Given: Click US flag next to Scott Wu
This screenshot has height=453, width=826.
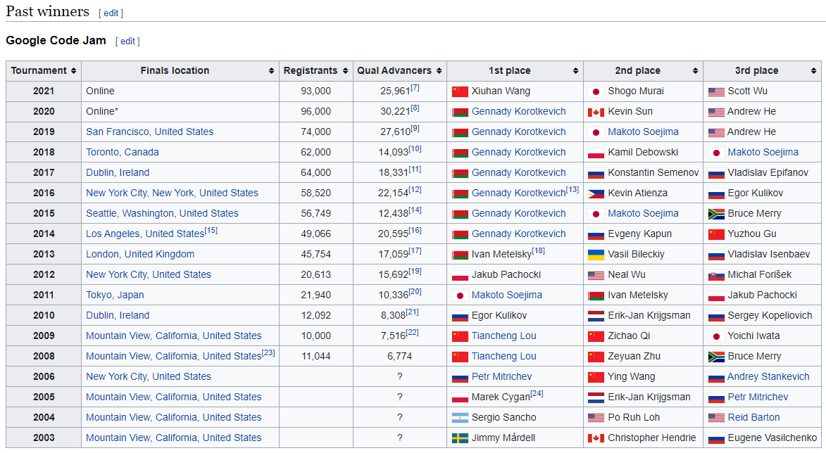Looking at the screenshot, I should [x=716, y=91].
